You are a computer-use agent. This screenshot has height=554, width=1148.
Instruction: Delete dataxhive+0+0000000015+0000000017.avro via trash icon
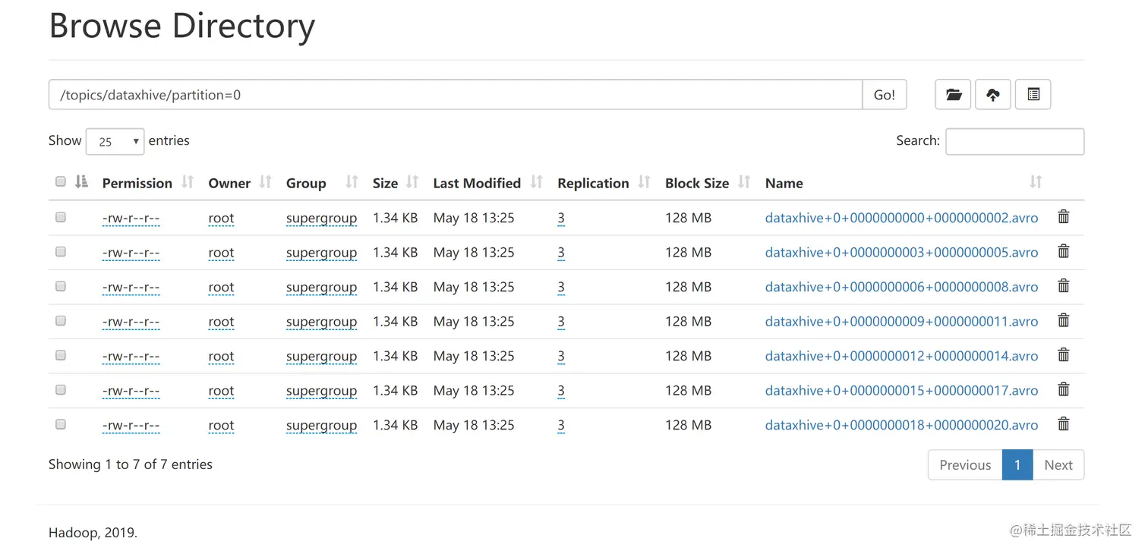point(1064,389)
